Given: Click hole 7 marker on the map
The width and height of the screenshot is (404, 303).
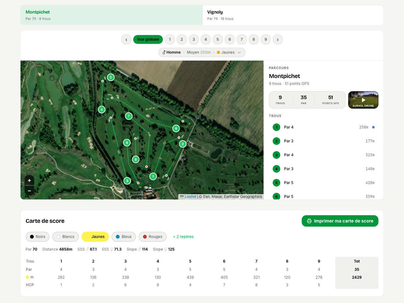Looking at the screenshot, I should click(x=129, y=116).
